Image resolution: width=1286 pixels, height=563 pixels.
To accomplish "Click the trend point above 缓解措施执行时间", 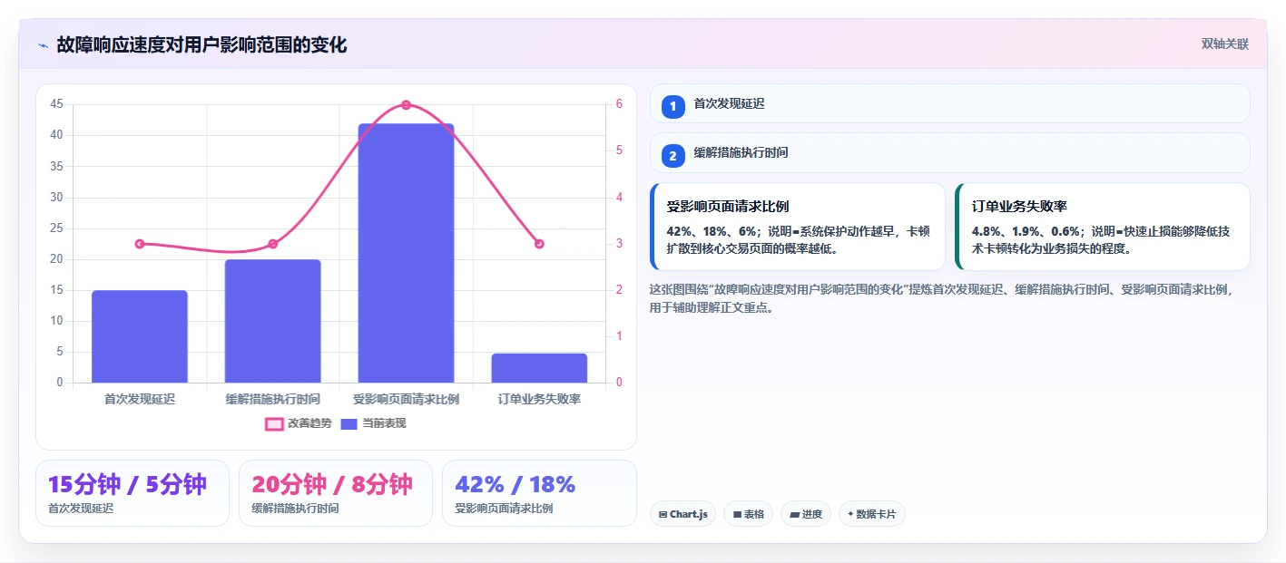I will 272,244.
